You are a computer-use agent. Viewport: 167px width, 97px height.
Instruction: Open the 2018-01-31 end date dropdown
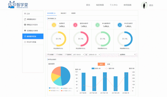click(x=94, y=54)
